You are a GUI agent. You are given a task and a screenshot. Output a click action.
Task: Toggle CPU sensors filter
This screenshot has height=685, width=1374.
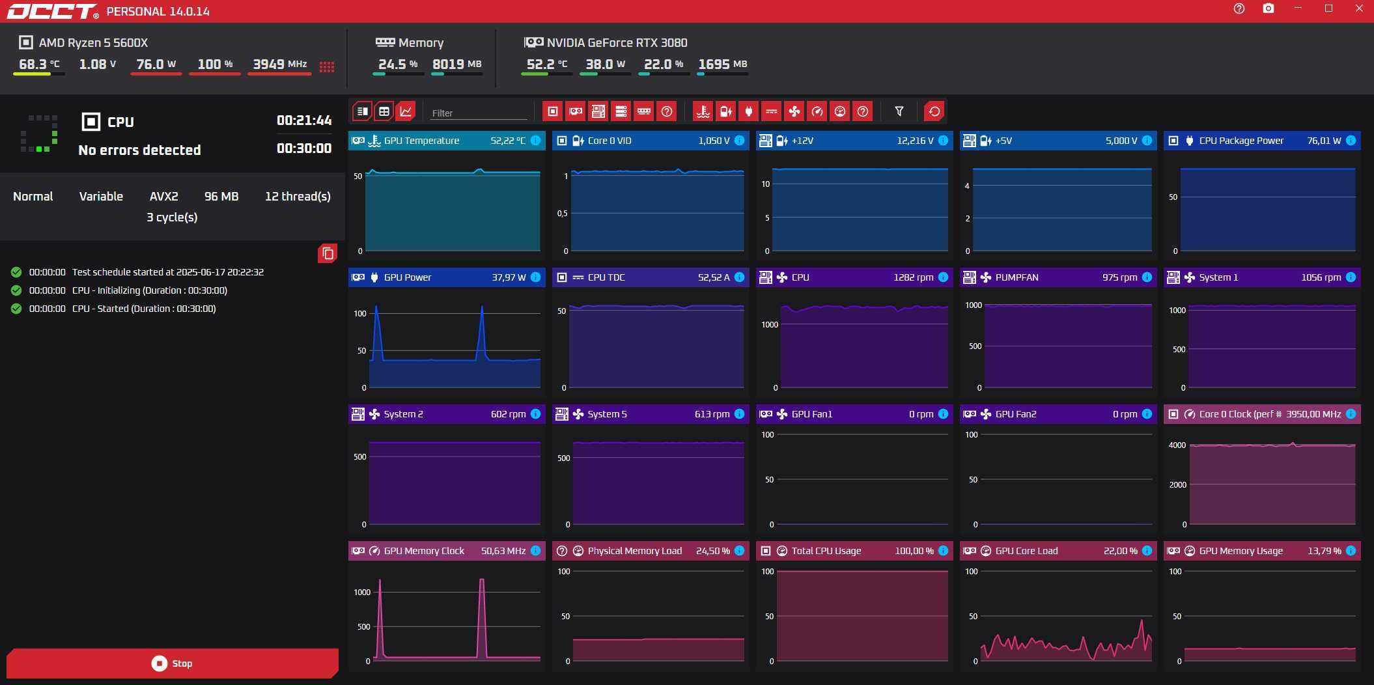click(x=552, y=111)
